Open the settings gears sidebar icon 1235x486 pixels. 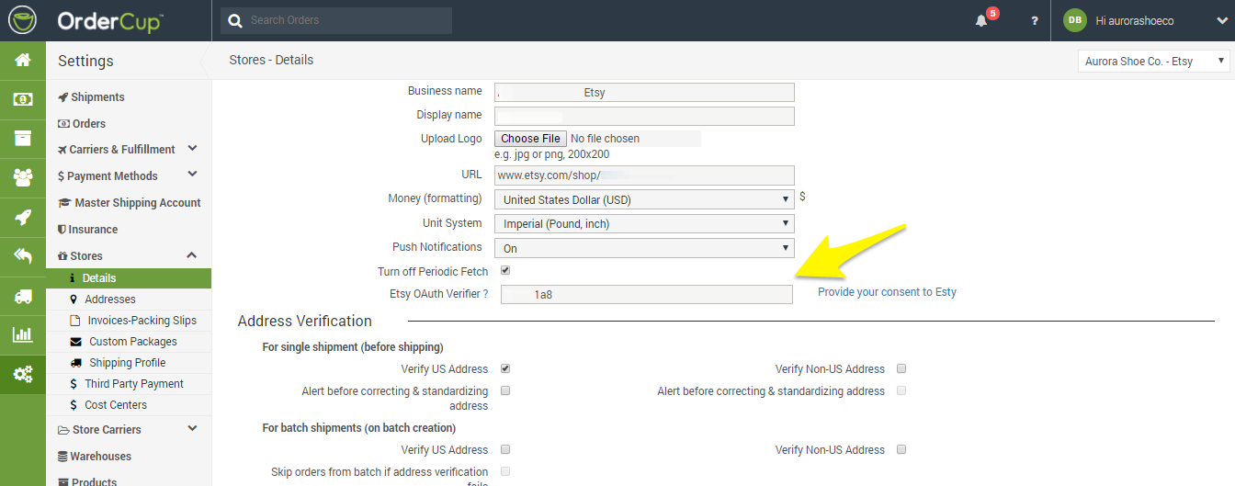pos(23,374)
